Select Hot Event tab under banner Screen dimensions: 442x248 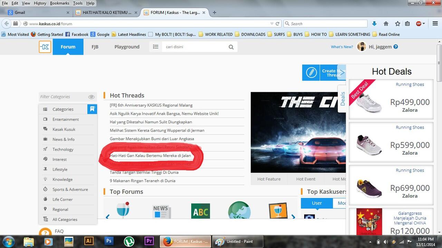tap(306, 179)
